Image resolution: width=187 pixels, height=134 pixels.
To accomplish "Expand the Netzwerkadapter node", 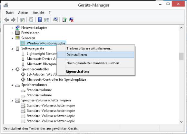I will (x=12, y=28).
